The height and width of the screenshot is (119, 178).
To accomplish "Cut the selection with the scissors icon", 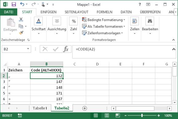I will tap(21, 20).
